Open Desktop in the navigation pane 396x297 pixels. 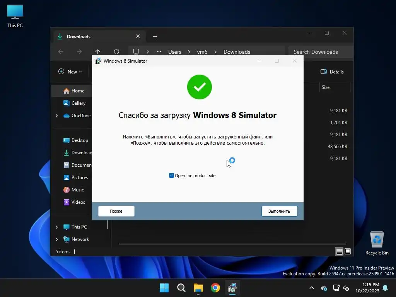pos(75,140)
